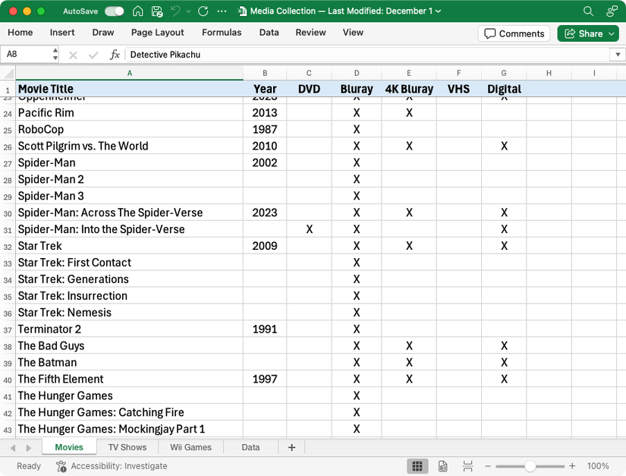Click the Save icon in the toolbar
Image resolution: width=626 pixels, height=476 pixels.
click(156, 11)
